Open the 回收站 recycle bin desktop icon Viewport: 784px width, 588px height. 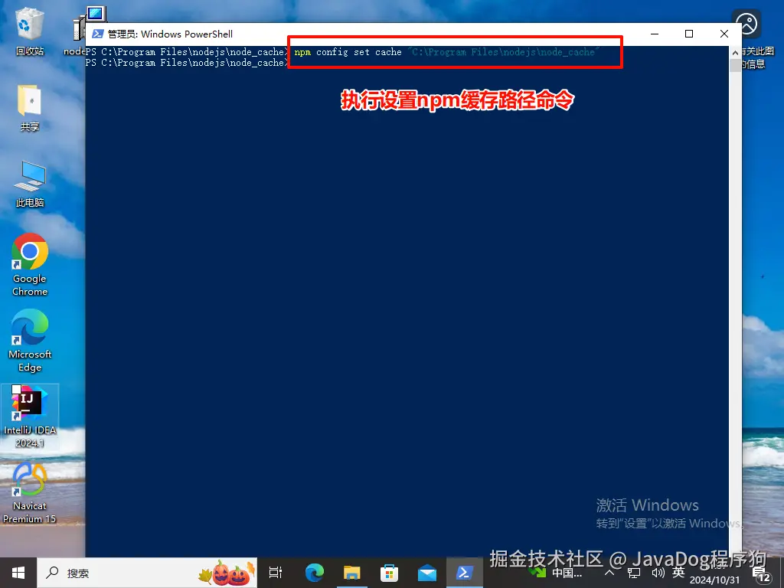(30, 31)
